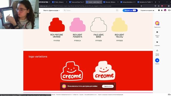171x96 pixels.
Task: Click the Share your project button
Action: coord(147,10)
